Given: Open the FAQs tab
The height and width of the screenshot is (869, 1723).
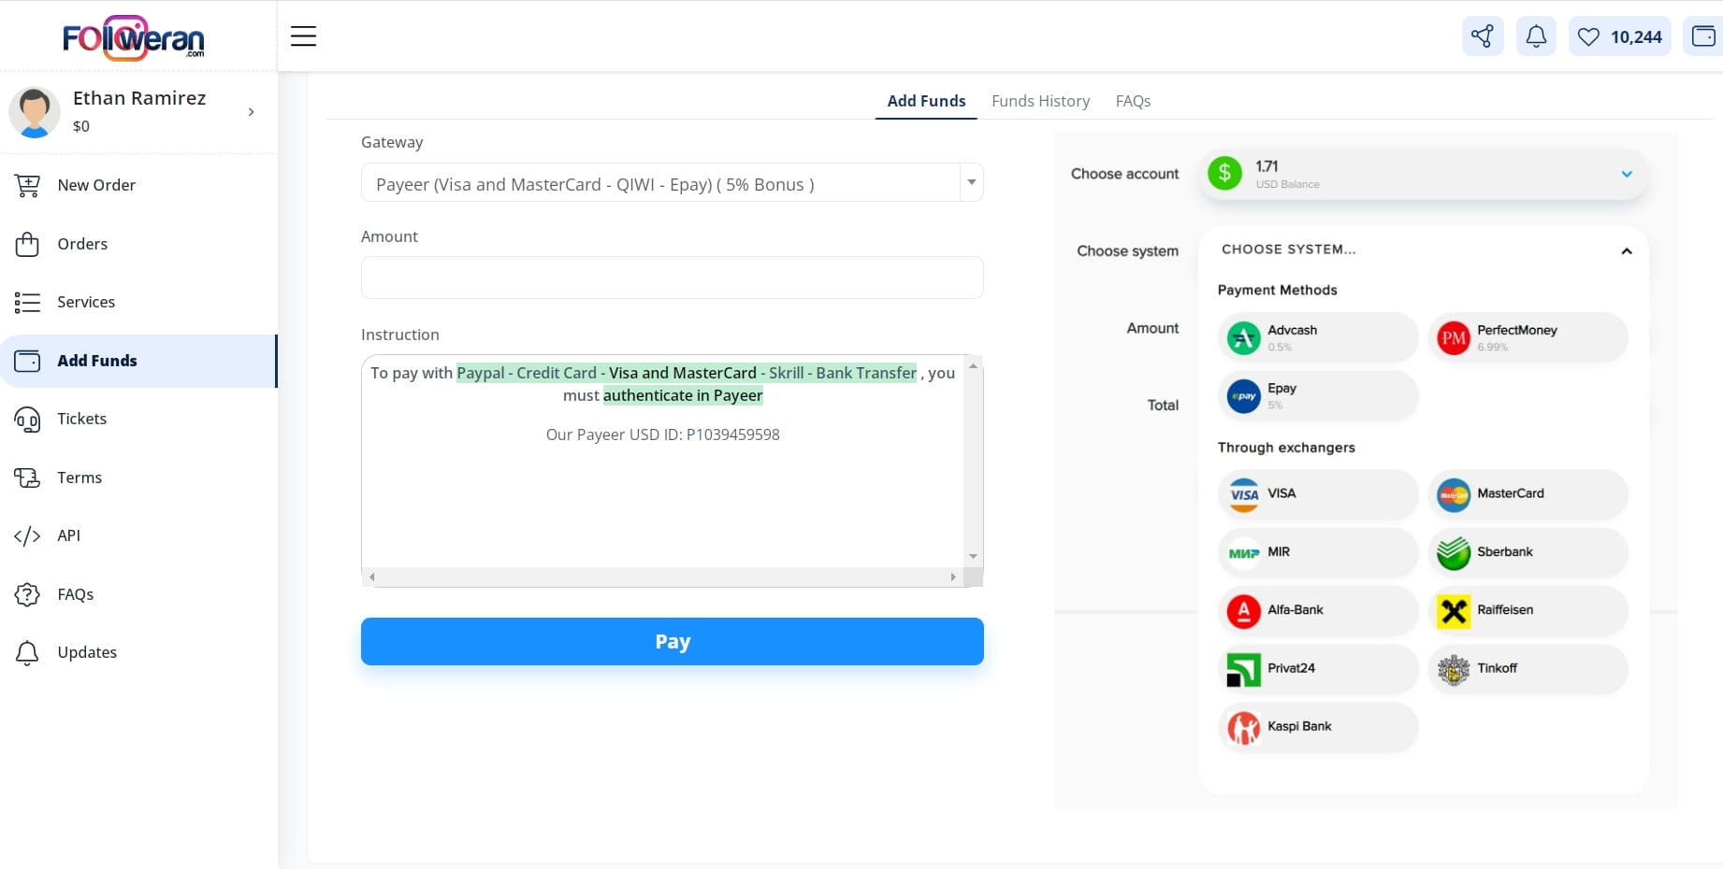Looking at the screenshot, I should (x=1133, y=101).
